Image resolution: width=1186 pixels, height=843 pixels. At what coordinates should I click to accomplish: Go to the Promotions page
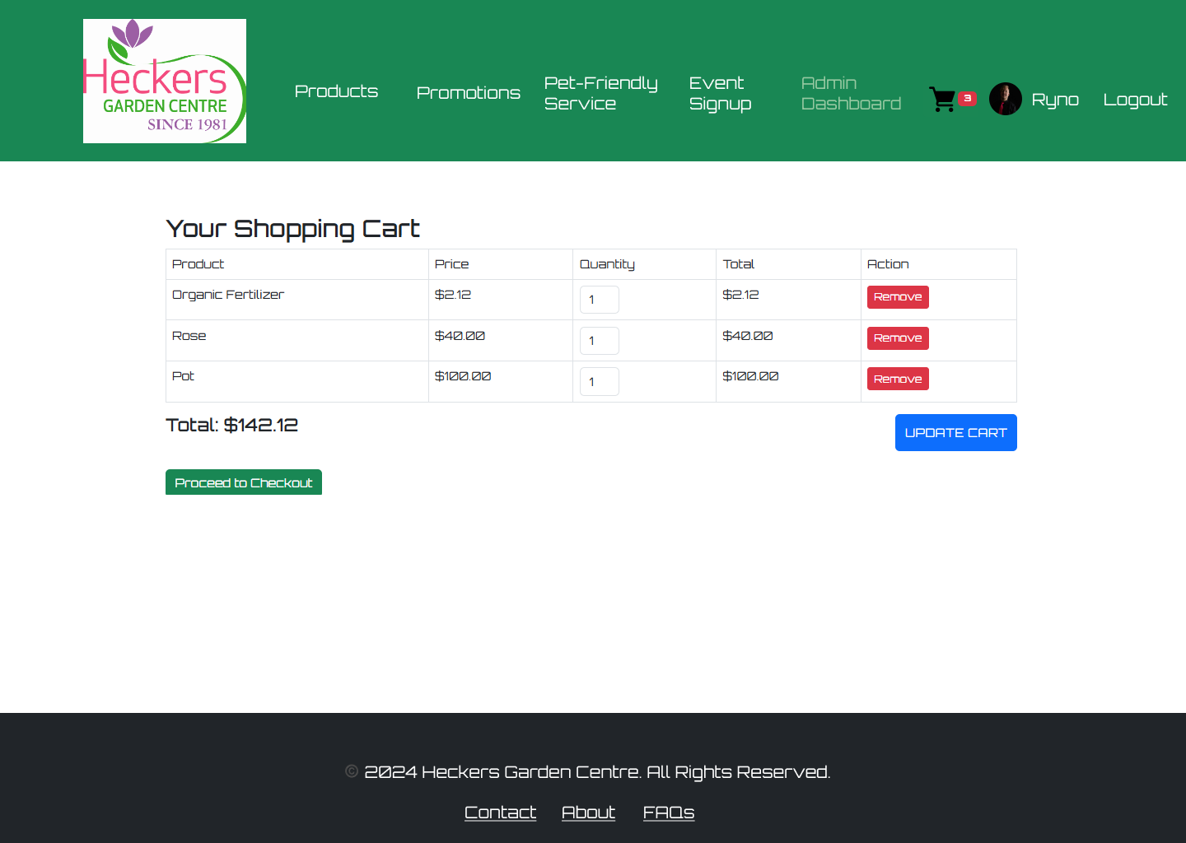[468, 93]
